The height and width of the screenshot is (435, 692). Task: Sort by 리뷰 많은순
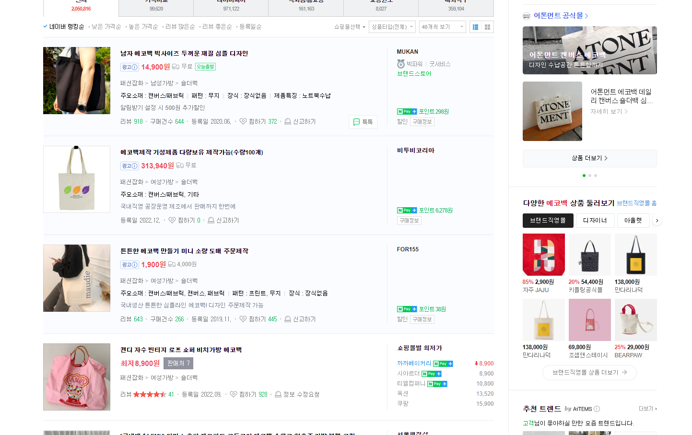point(180,27)
